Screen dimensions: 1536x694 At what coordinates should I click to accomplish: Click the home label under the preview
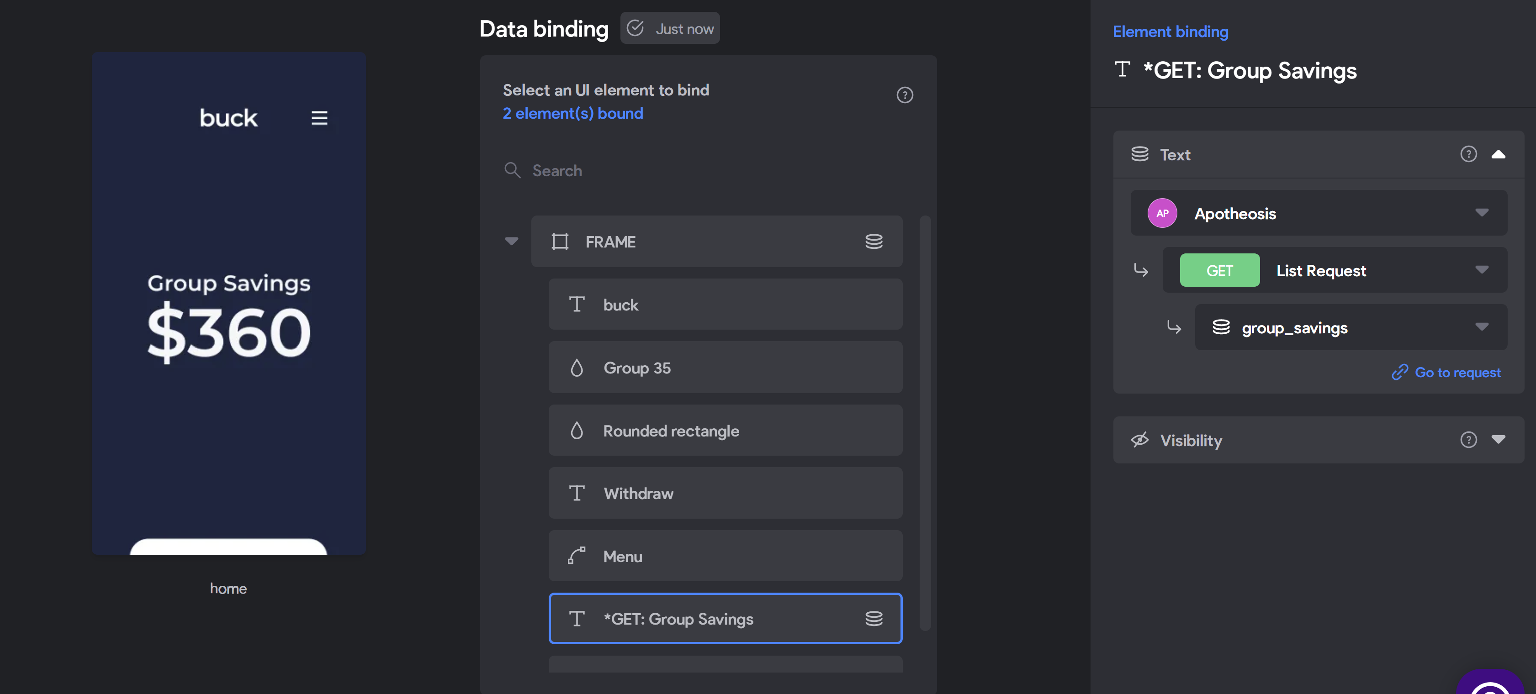(228, 589)
